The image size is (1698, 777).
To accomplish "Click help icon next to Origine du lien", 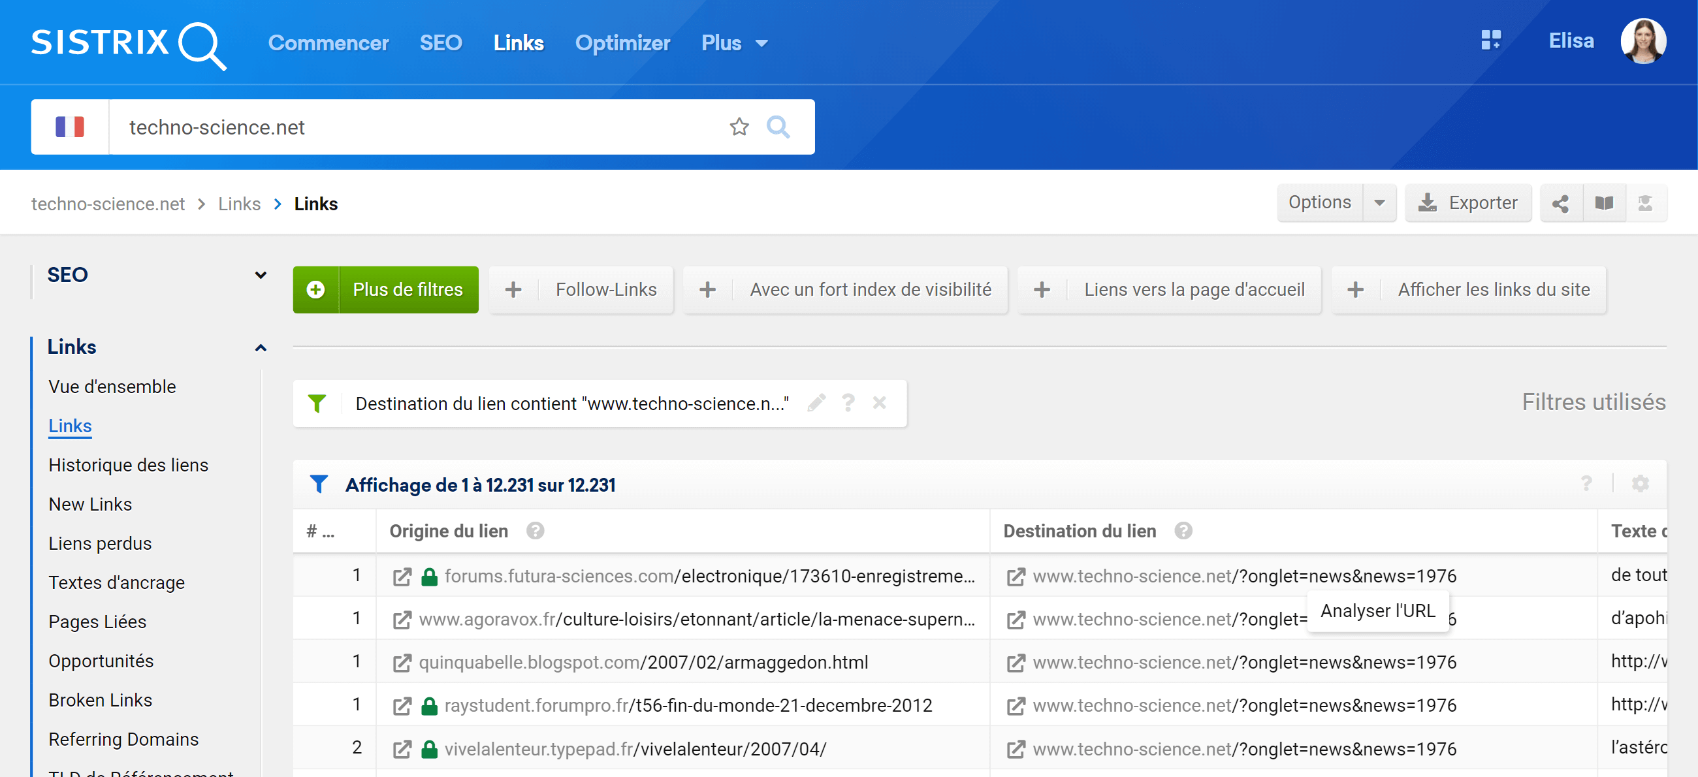I will click(x=535, y=531).
